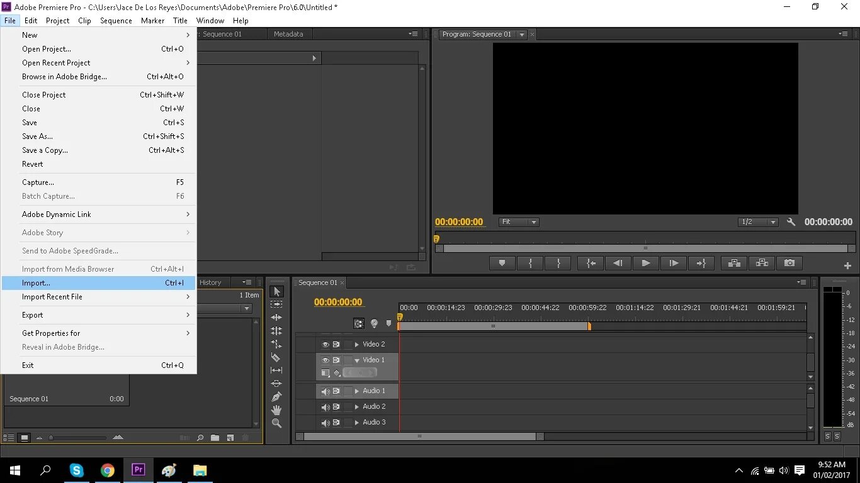Open Adobe Dynamic Link submenu
860x483 pixels.
(x=99, y=214)
